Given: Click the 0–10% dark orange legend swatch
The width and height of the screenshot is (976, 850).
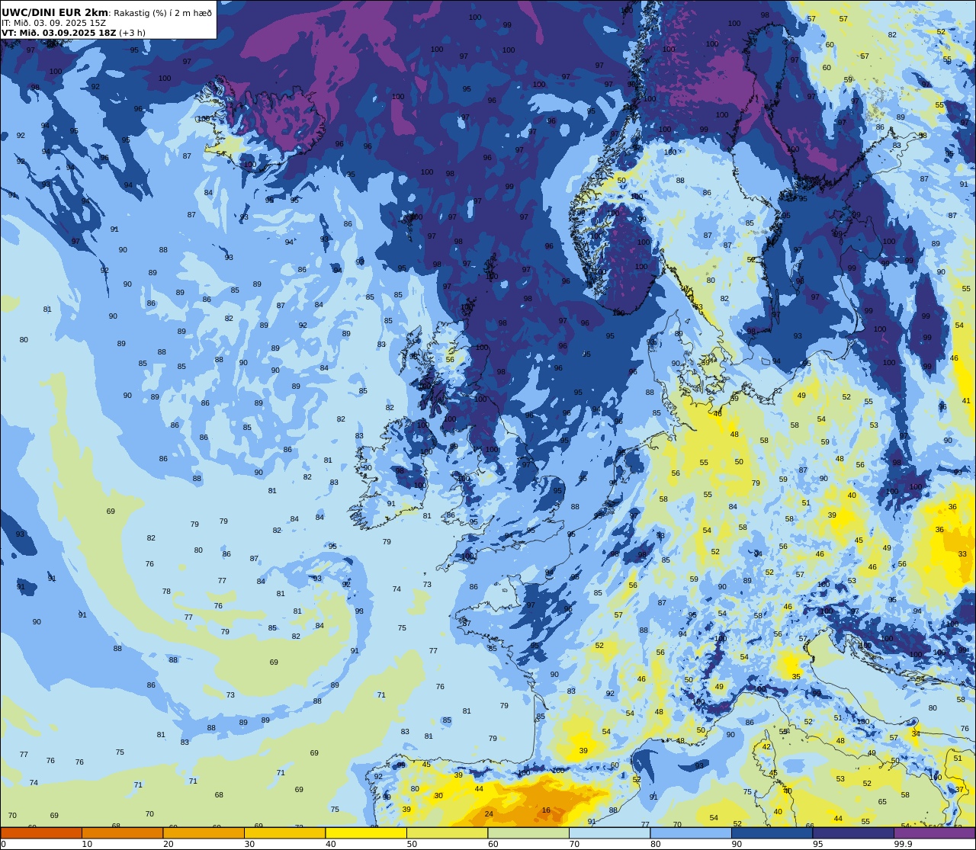Looking at the screenshot, I should coord(41,833).
